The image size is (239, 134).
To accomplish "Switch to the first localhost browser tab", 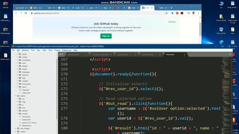I will click(x=21, y=8).
